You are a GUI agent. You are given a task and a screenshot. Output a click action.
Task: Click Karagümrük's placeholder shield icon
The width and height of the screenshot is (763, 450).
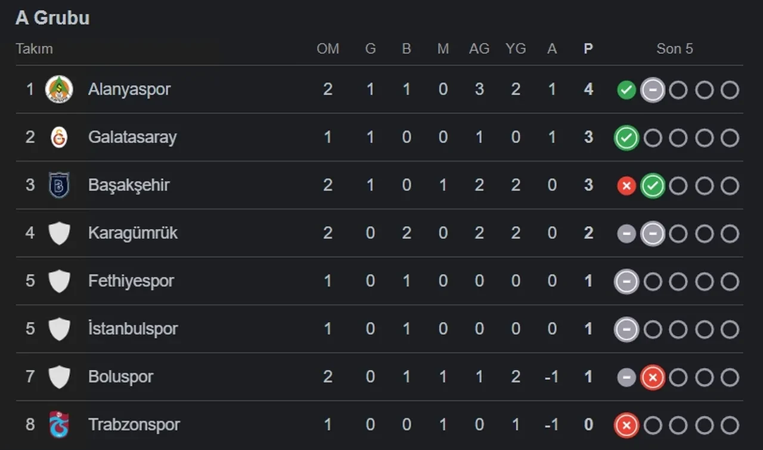(x=59, y=233)
